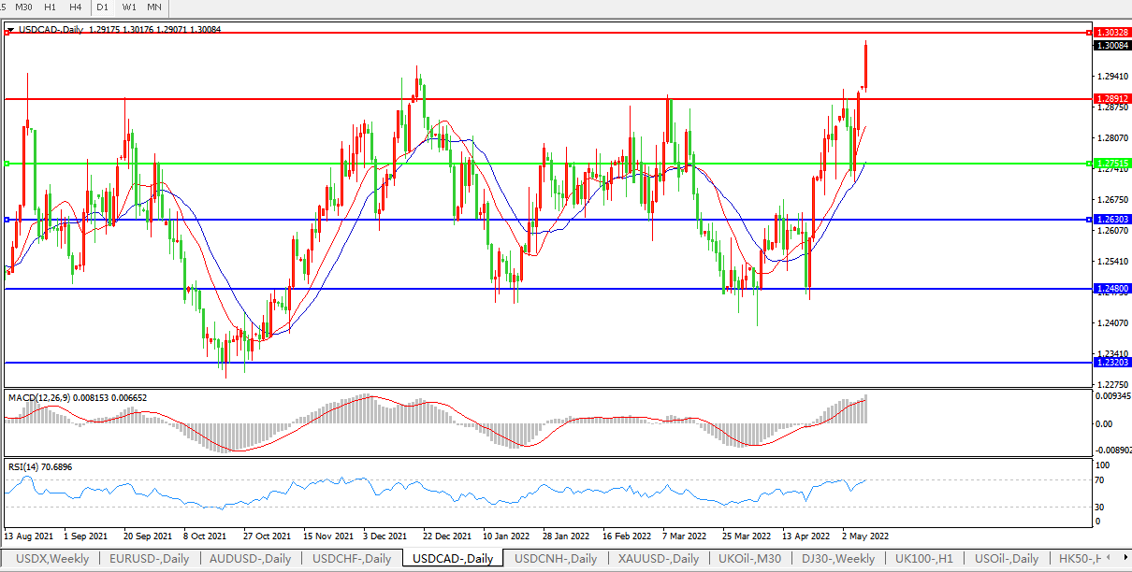Select the green 1.27515 price label

(1110, 164)
